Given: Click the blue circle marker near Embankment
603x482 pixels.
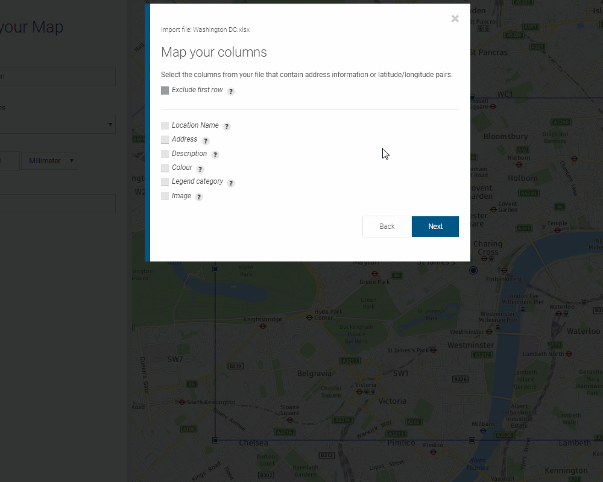Looking at the screenshot, I should (x=473, y=270).
